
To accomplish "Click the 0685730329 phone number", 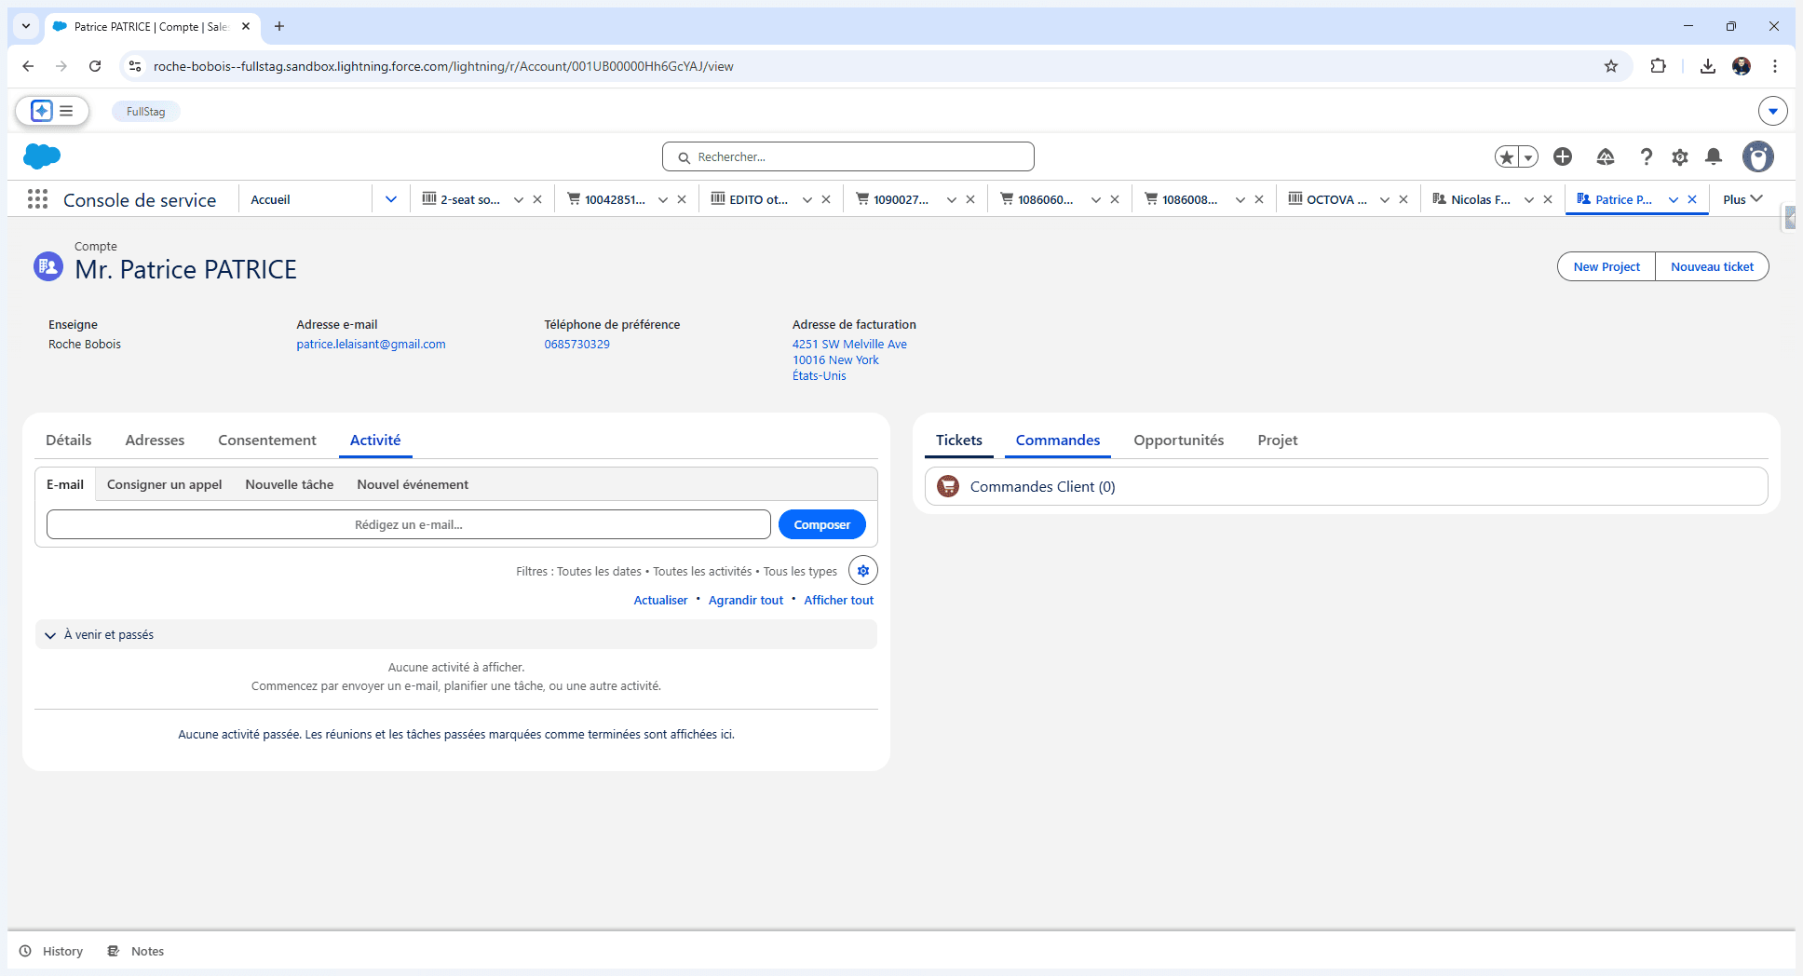I will tap(576, 344).
